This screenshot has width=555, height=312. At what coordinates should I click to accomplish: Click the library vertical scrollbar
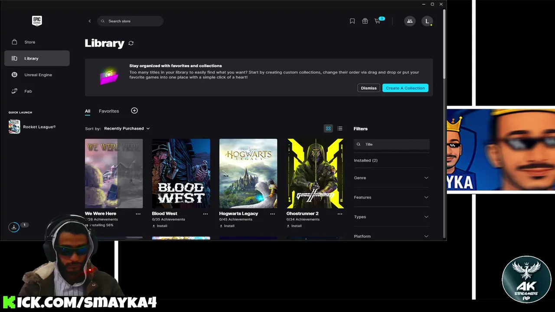click(444, 43)
